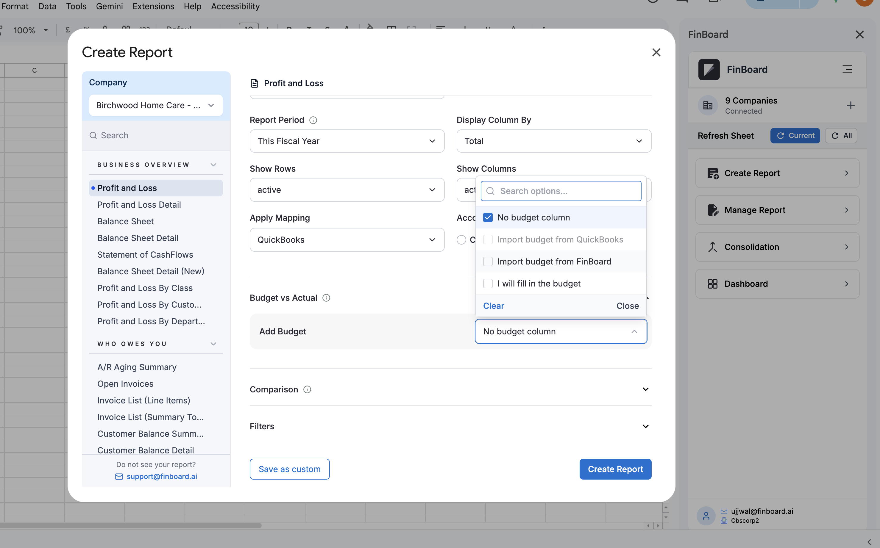880x548 pixels.
Task: Click the Create Report blue button
Action: pyautogui.click(x=615, y=469)
